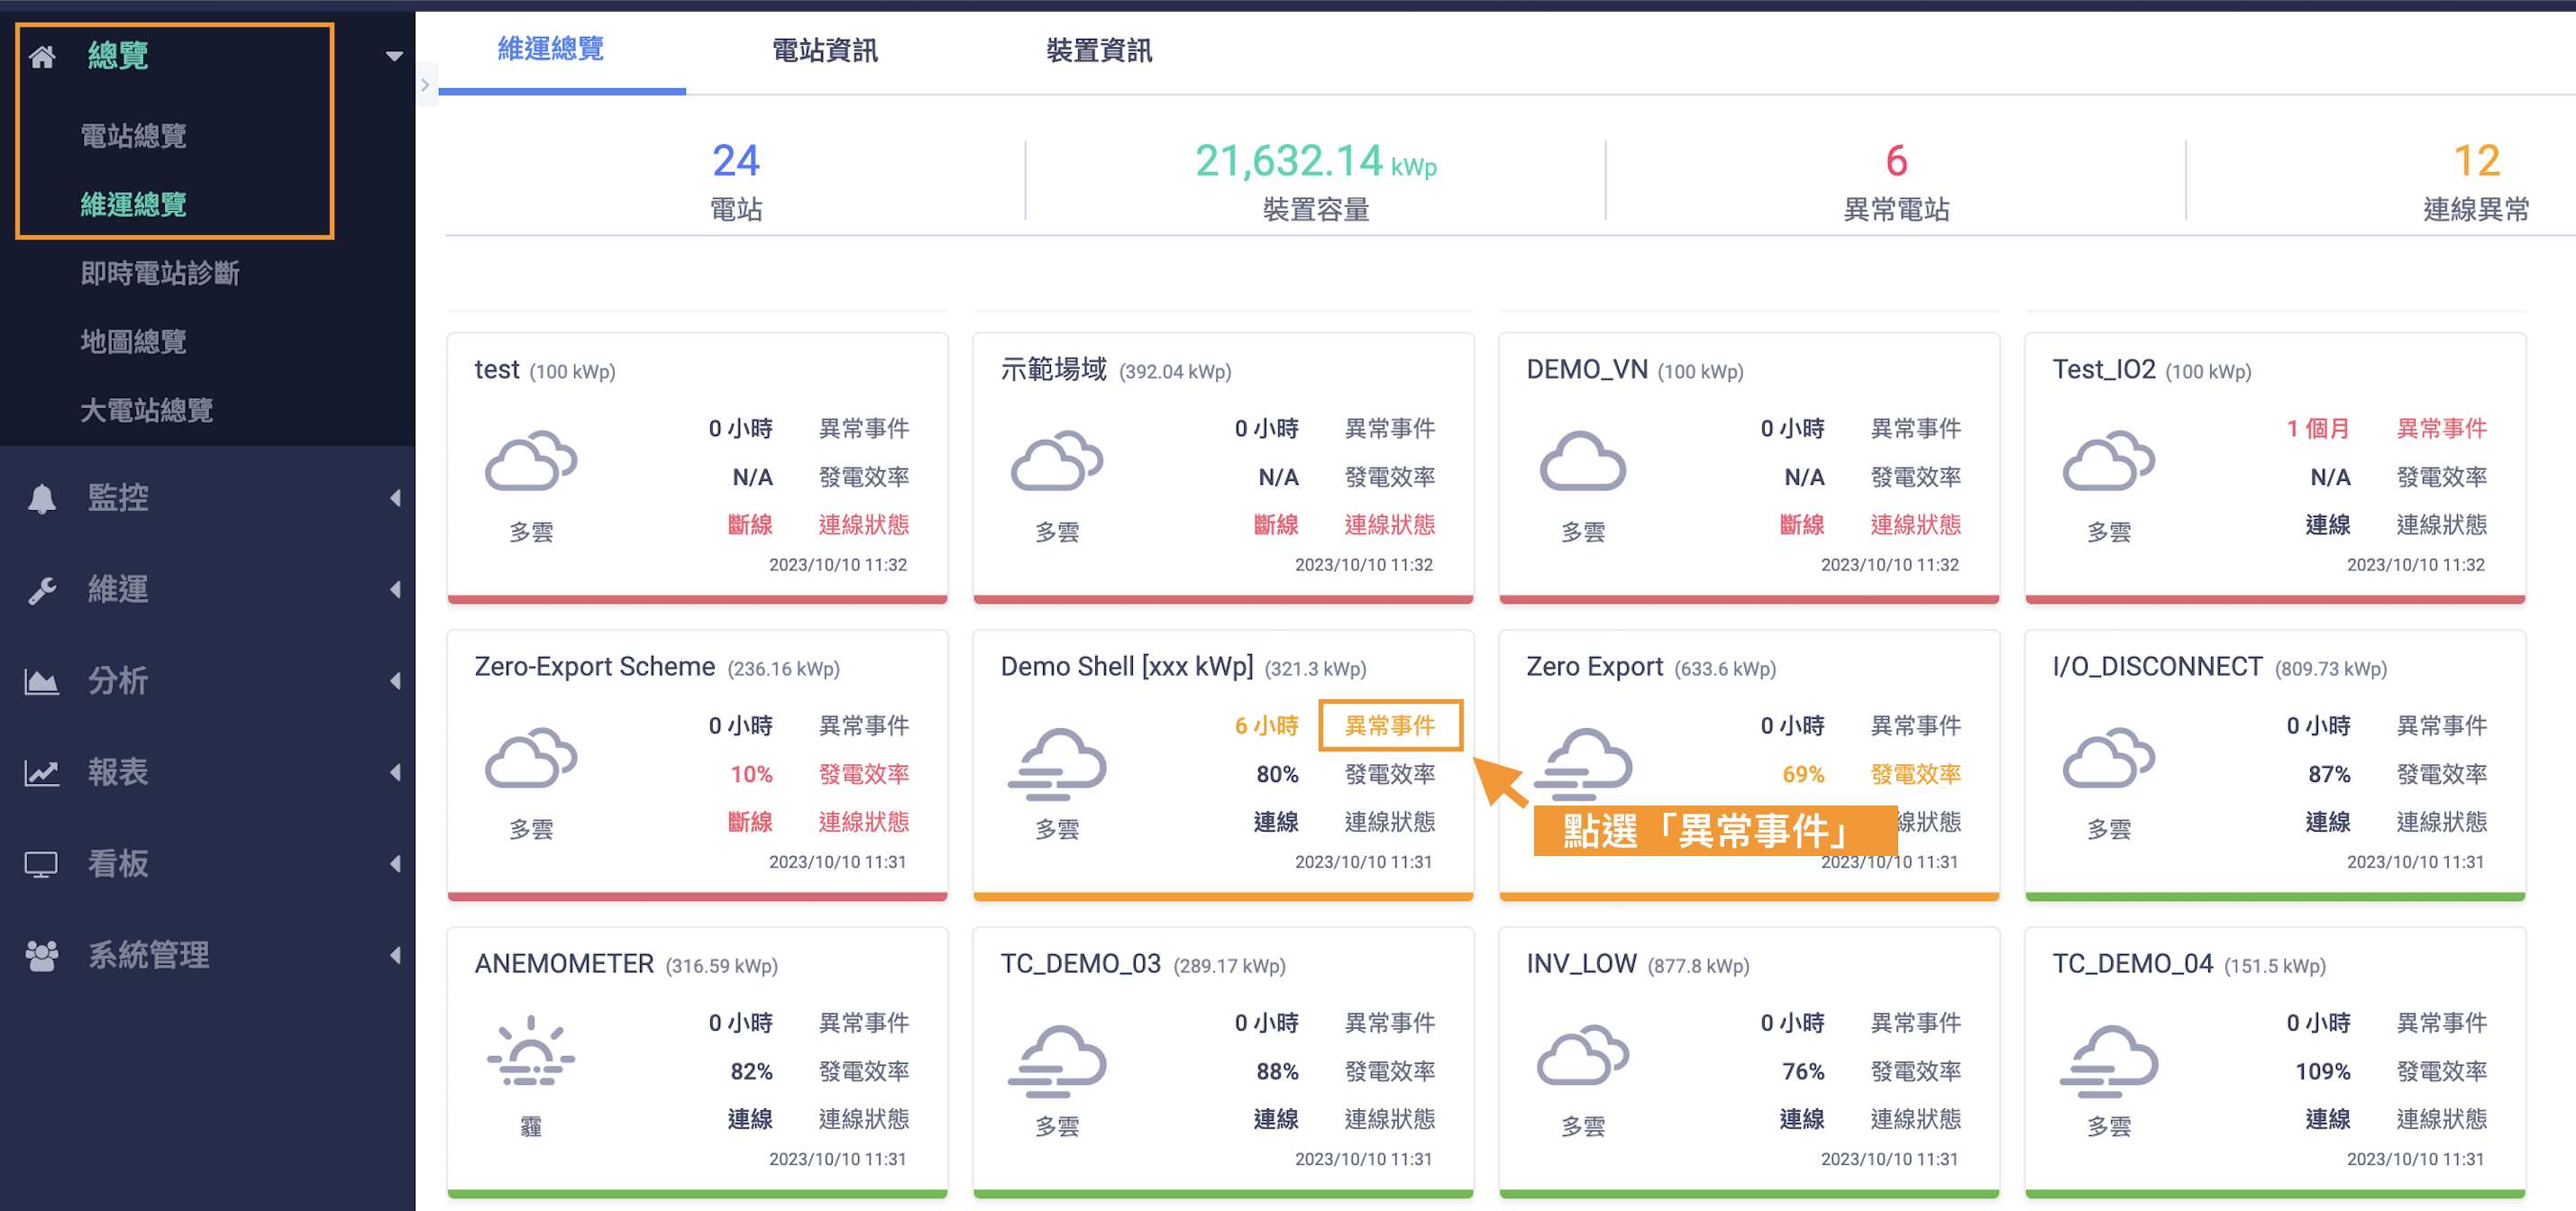
Task: Click weather icon on I/O_DISCONNECT card
Action: tap(2109, 758)
